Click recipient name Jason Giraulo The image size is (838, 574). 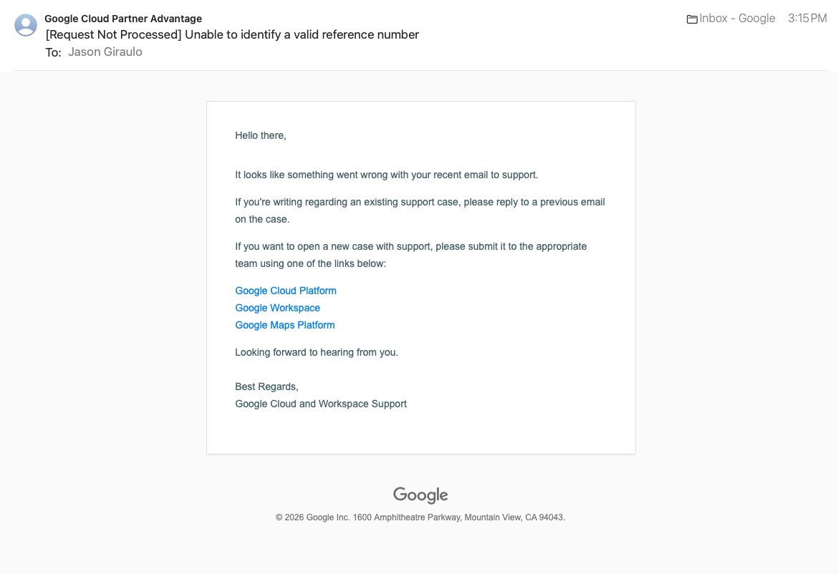pyautogui.click(x=105, y=52)
